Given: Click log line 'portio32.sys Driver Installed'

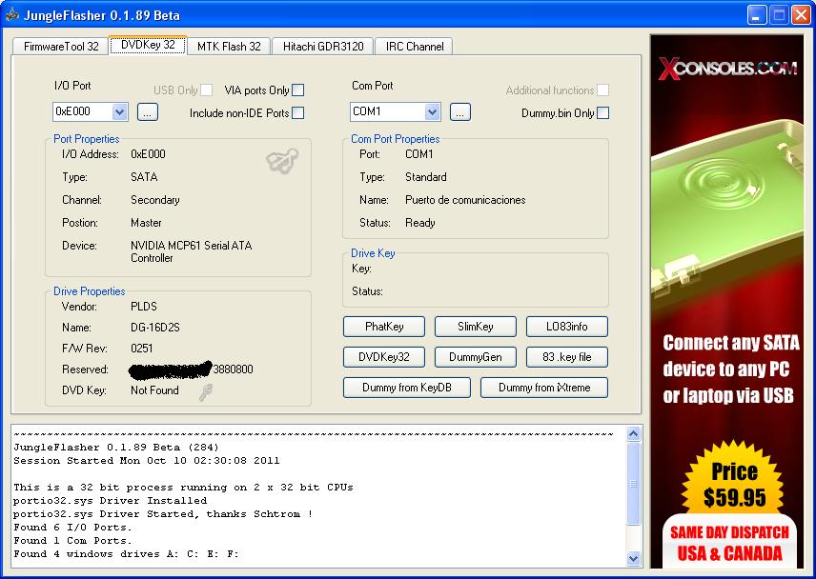Looking at the screenshot, I should coord(111,501).
